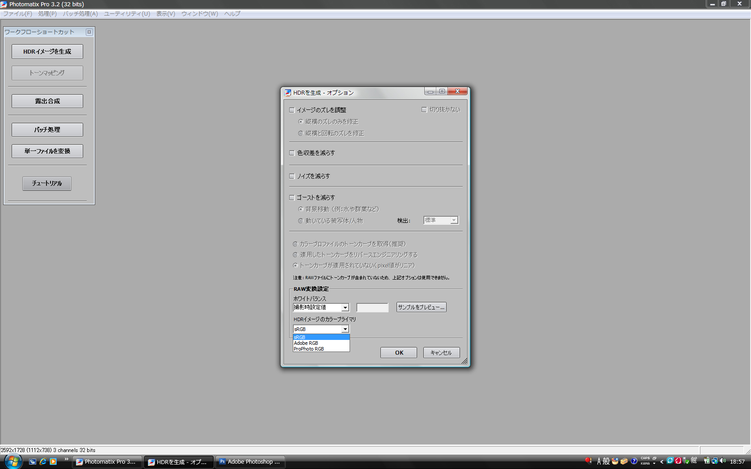Viewport: 751px width, 469px height.
Task: Open the IME tools toolbox icon
Action: (x=624, y=461)
